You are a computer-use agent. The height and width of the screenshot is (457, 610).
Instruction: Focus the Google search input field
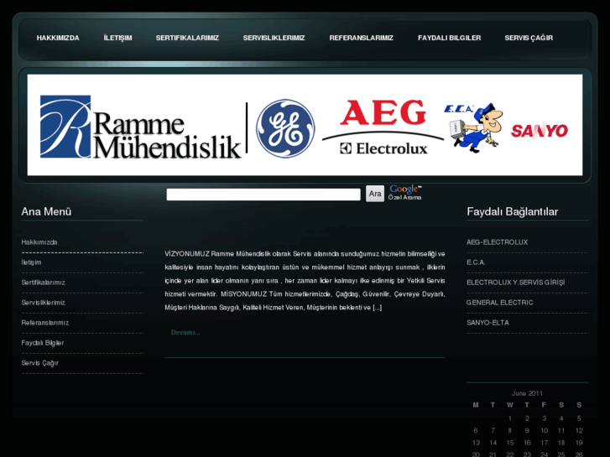tap(263, 195)
